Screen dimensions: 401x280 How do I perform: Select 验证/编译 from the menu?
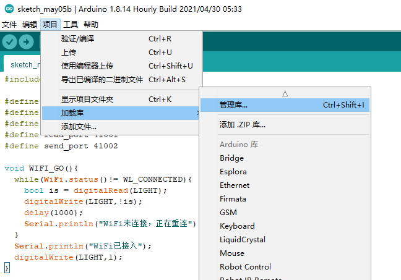[x=120, y=39]
